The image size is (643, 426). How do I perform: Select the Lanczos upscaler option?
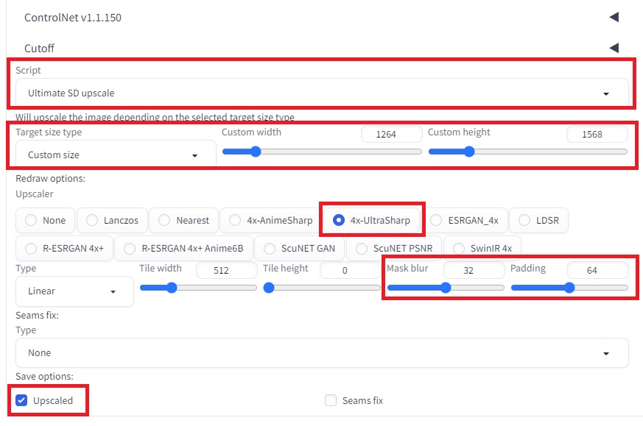click(x=113, y=221)
